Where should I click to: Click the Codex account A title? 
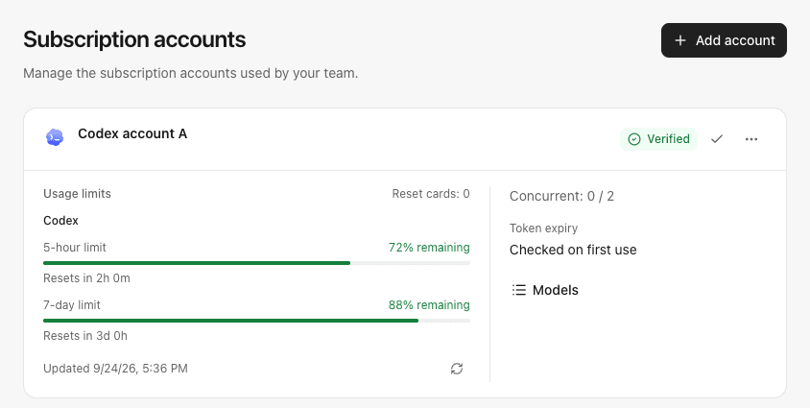[132, 133]
